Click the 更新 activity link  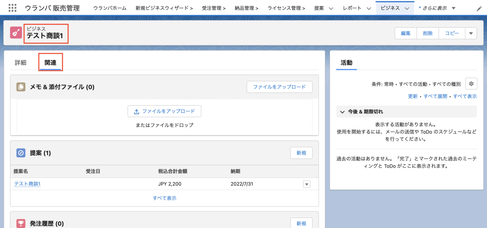pyautogui.click(x=413, y=97)
